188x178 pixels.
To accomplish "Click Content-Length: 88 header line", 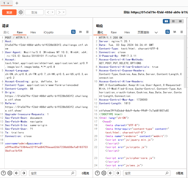I will coord(19,89).
